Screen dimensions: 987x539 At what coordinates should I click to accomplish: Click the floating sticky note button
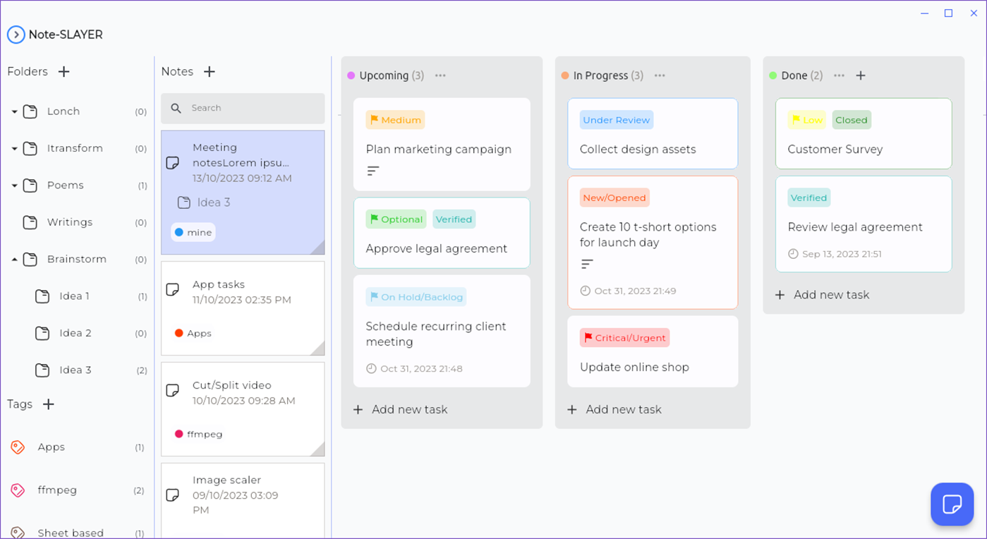click(952, 504)
